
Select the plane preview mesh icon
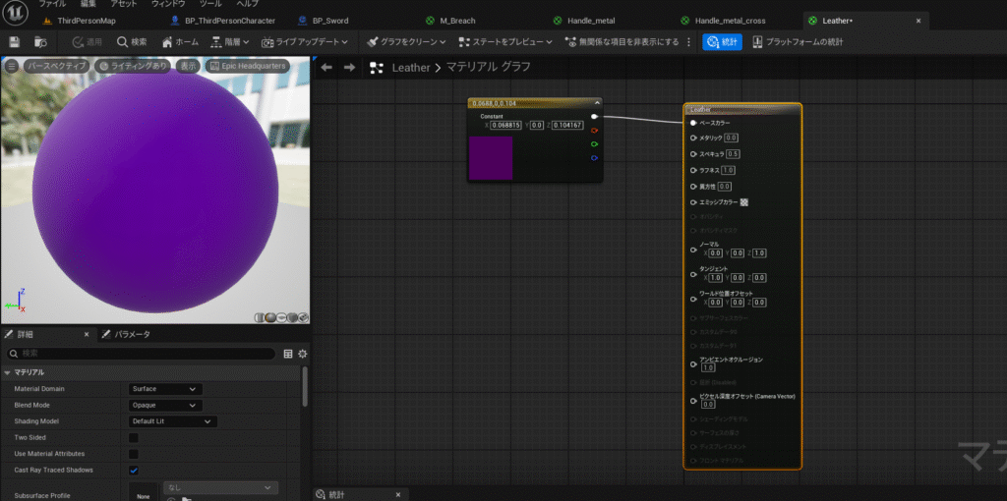tap(281, 317)
